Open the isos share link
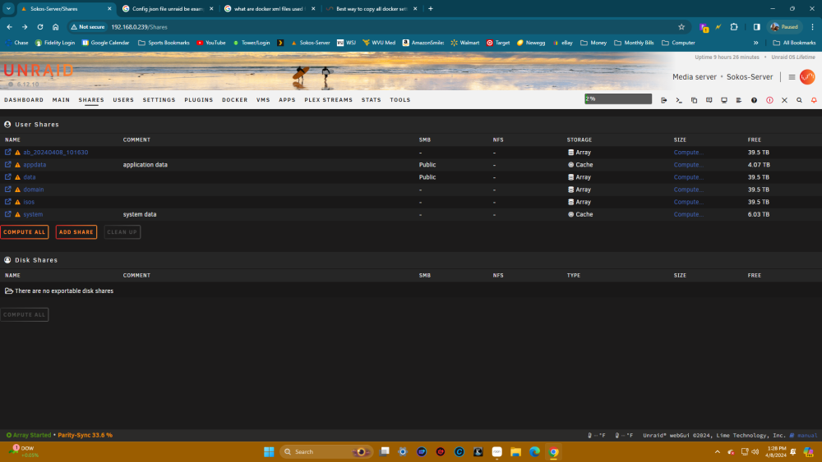 pyautogui.click(x=29, y=202)
